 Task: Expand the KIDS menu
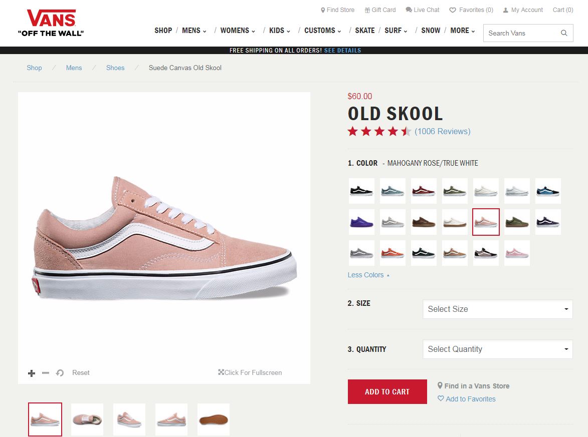coord(279,31)
